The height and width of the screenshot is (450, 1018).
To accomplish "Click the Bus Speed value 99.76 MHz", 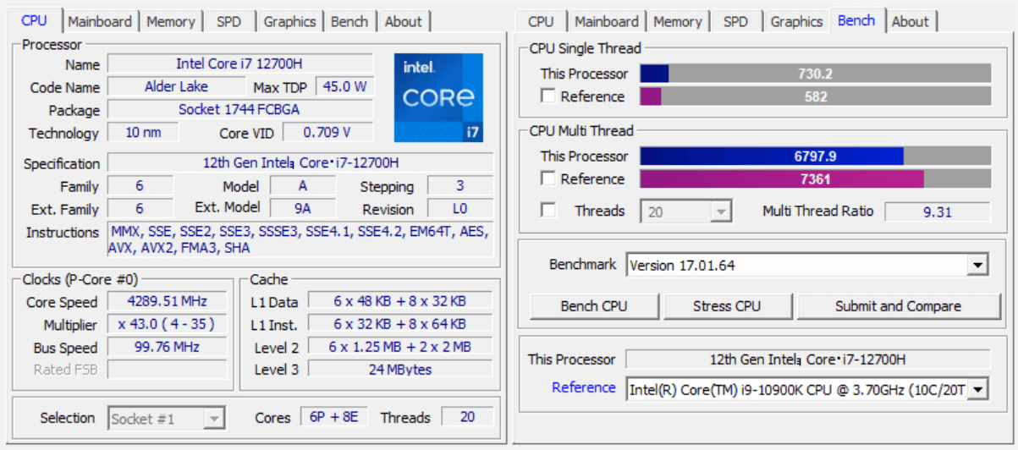I will click(167, 347).
